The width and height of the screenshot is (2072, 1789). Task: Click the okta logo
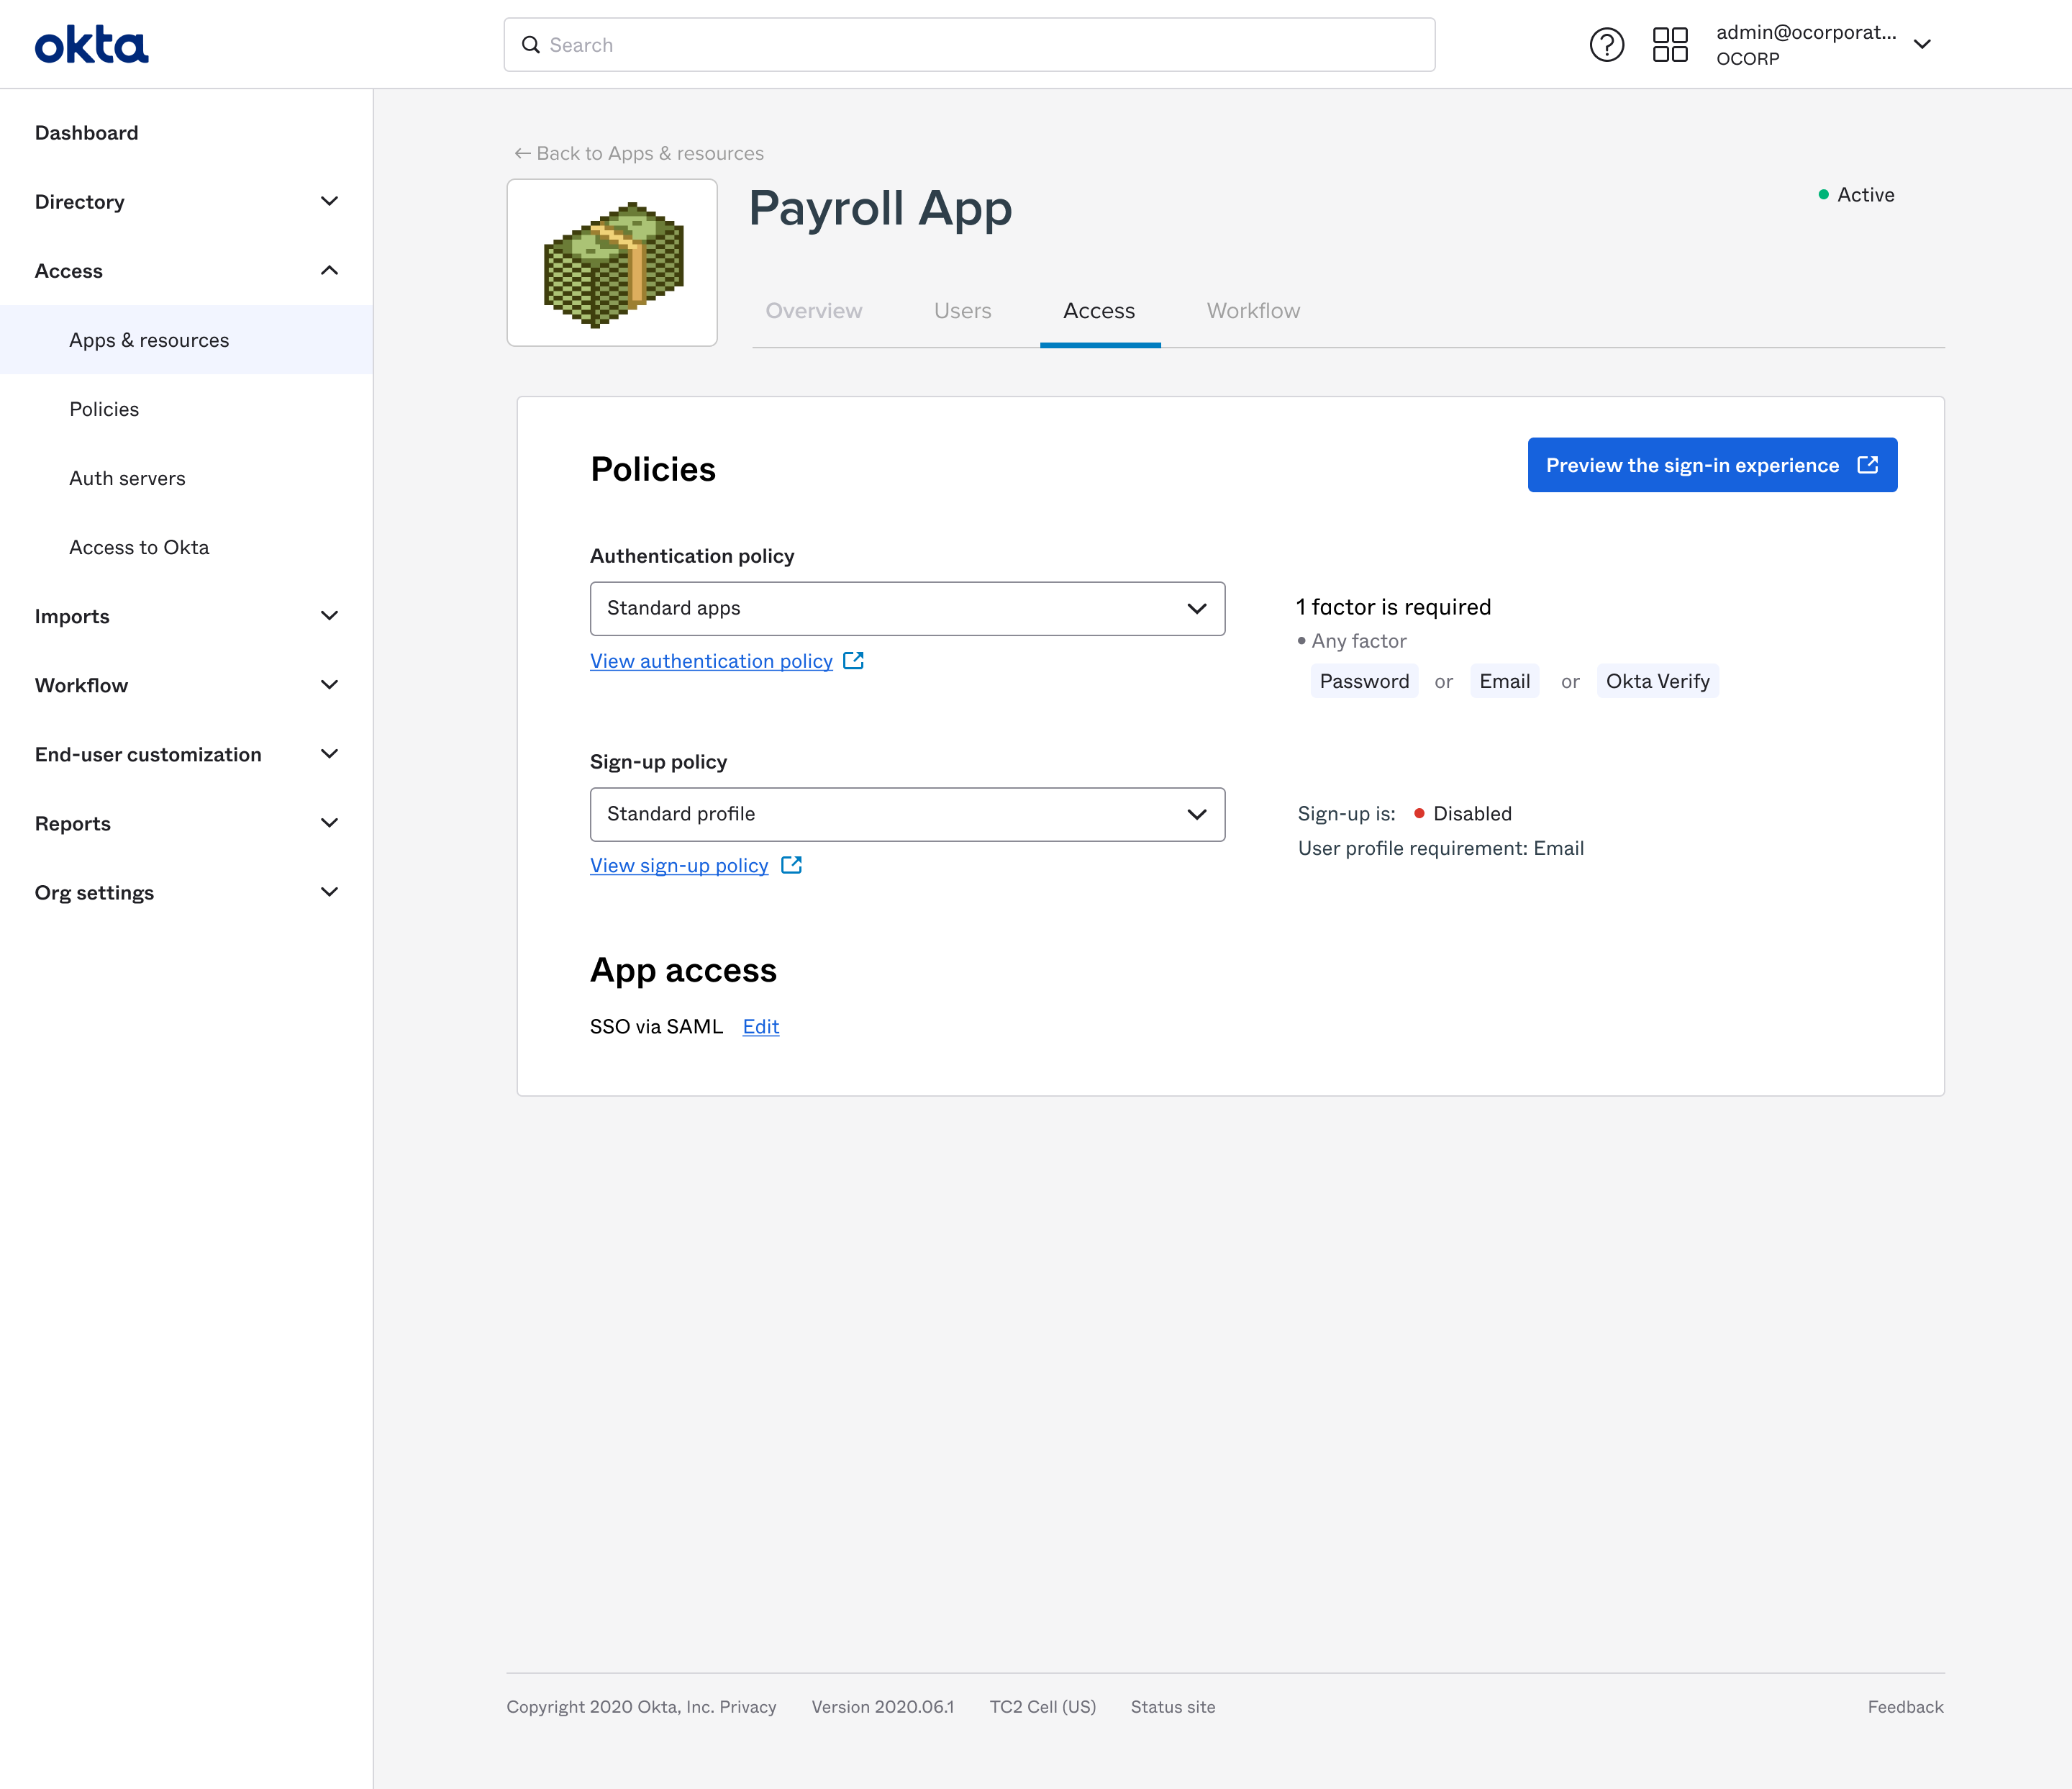point(91,45)
